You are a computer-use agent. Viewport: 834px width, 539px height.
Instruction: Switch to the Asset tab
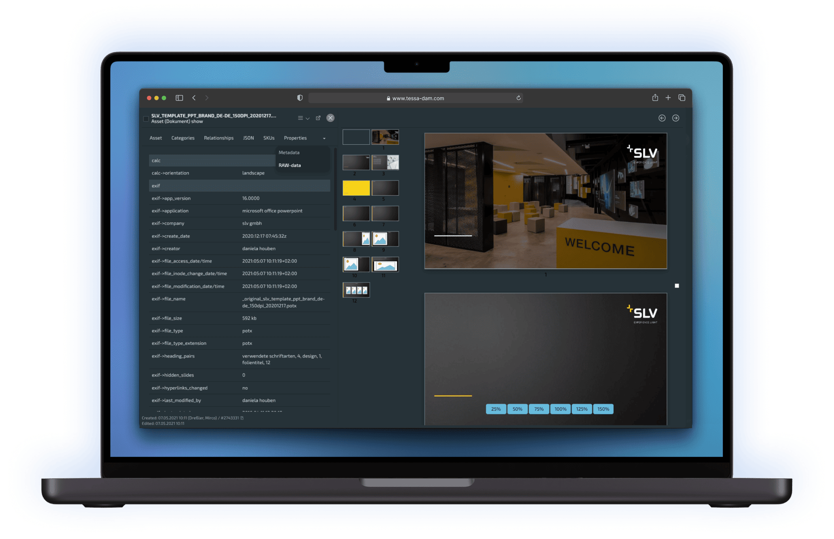tap(156, 138)
